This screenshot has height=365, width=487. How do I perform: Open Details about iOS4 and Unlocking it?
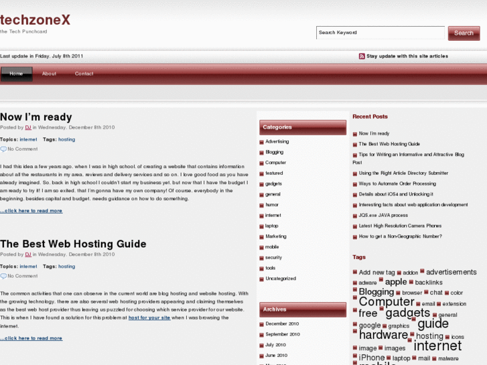tap(396, 194)
